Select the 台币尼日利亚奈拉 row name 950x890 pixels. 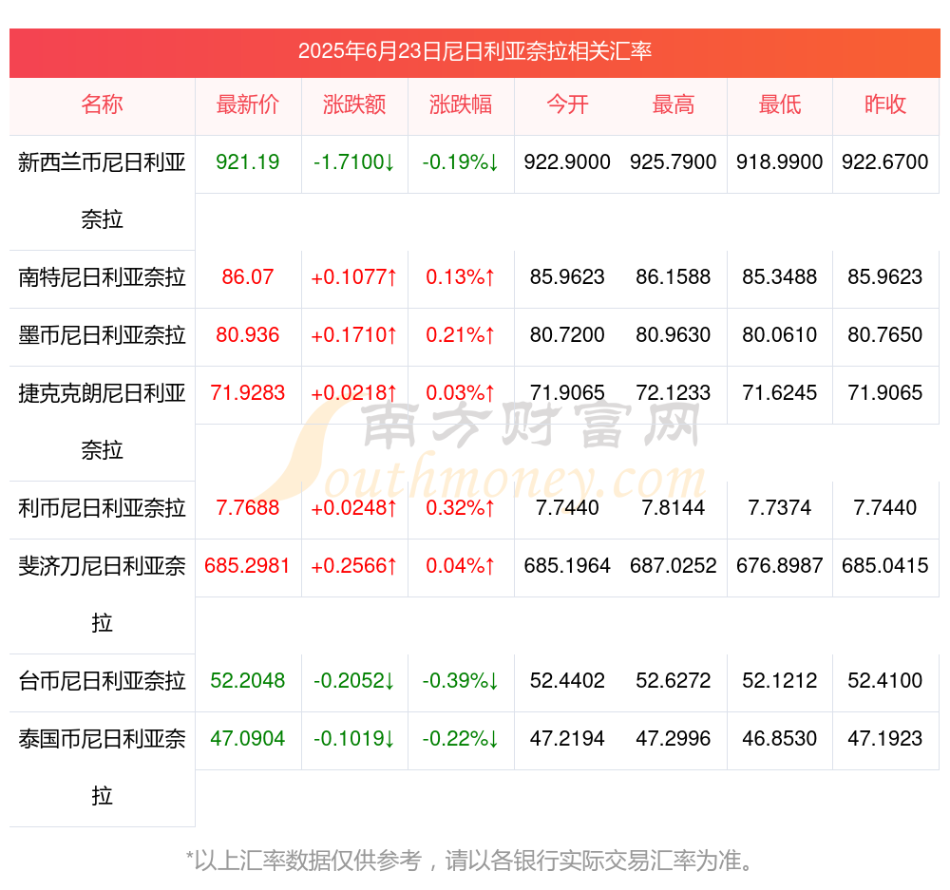click(x=102, y=681)
